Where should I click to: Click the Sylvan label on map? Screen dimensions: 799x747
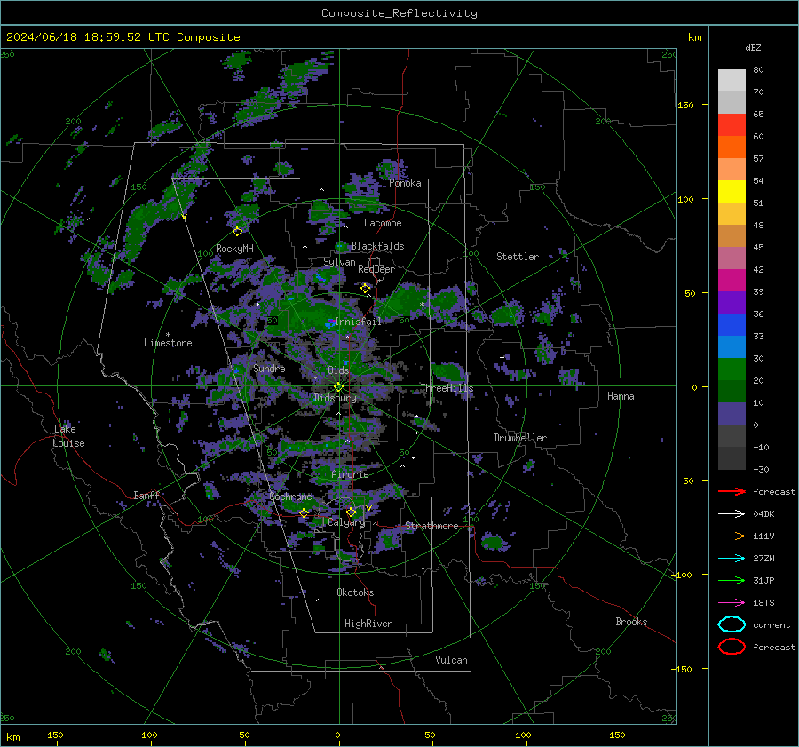(339, 262)
